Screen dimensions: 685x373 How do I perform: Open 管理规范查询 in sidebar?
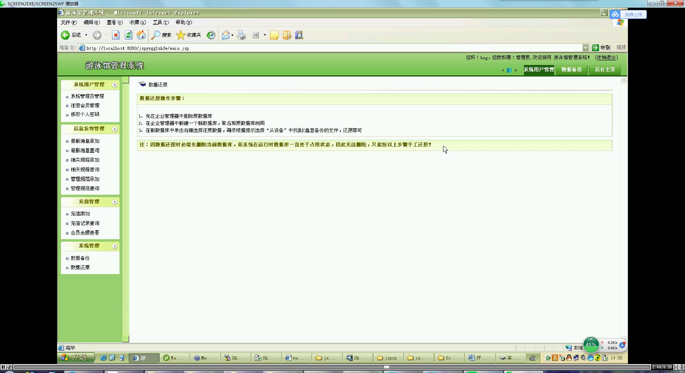click(85, 188)
